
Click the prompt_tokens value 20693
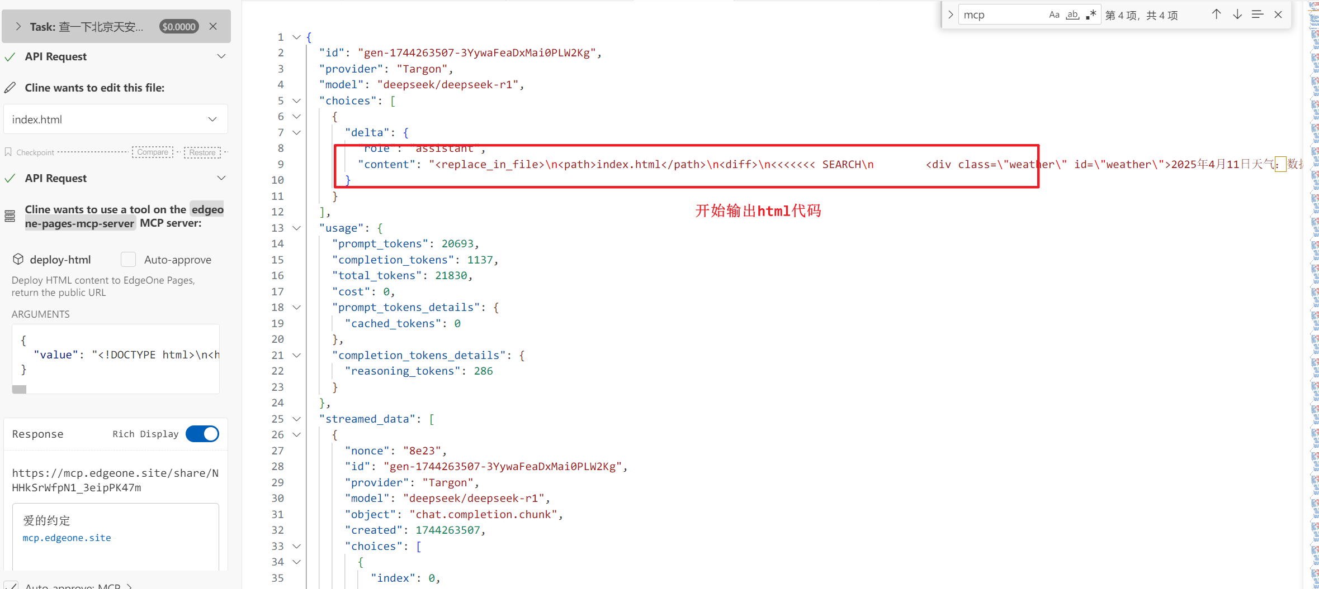tap(457, 243)
